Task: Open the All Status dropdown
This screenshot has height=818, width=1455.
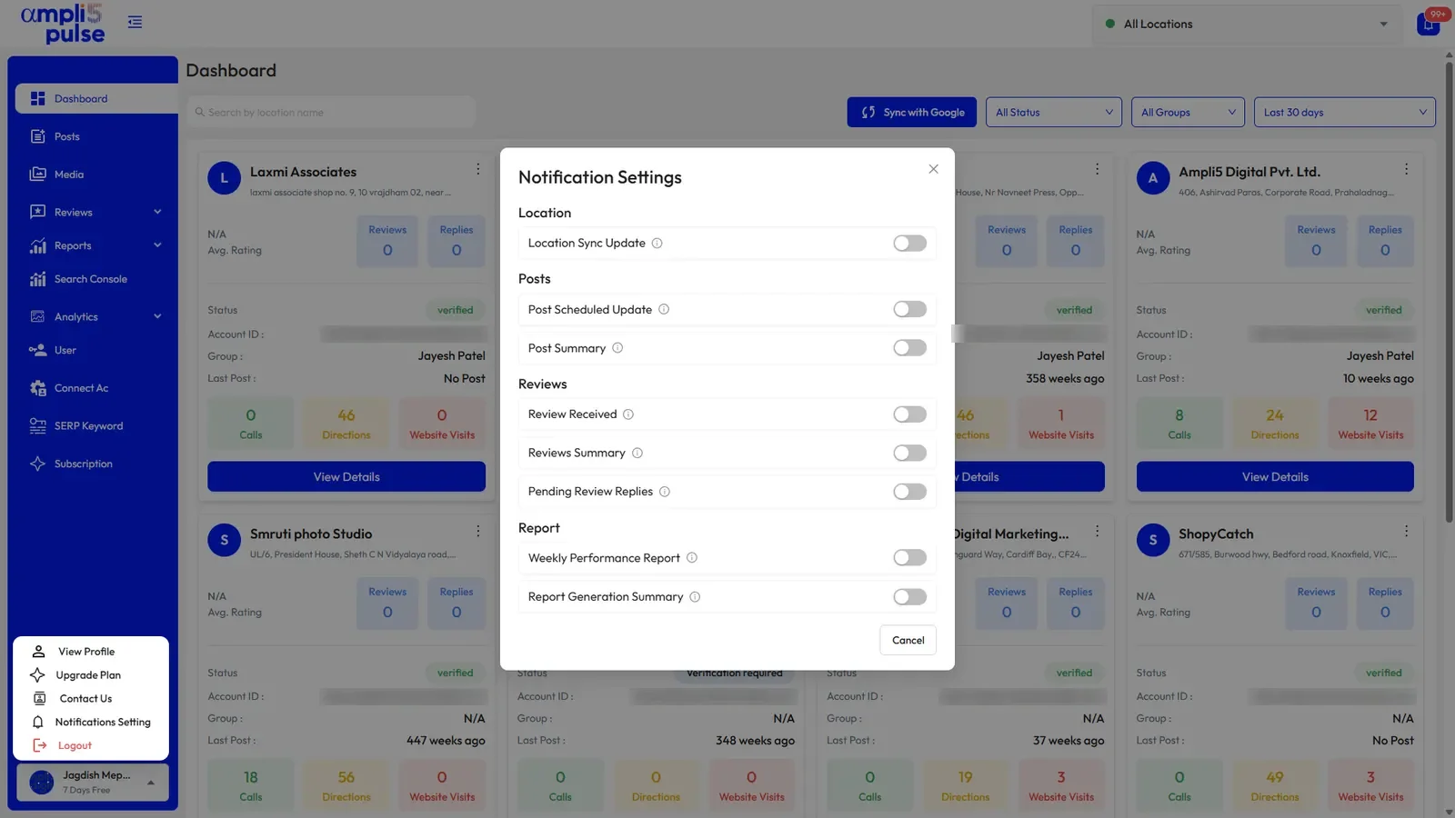Action: [1054, 113]
